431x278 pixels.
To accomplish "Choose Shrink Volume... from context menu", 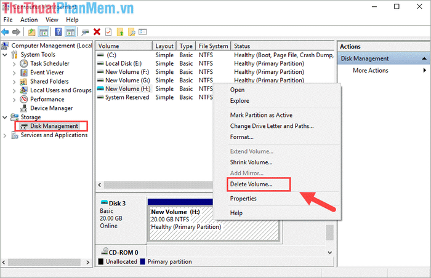I will tap(277, 162).
